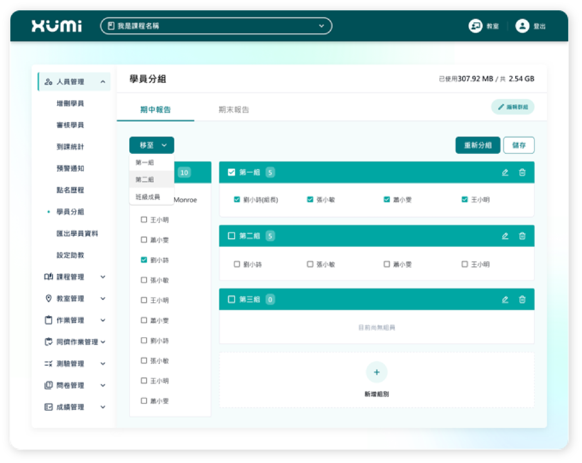
Task: Select 第二組 in the 移至 menu
Action: point(144,180)
